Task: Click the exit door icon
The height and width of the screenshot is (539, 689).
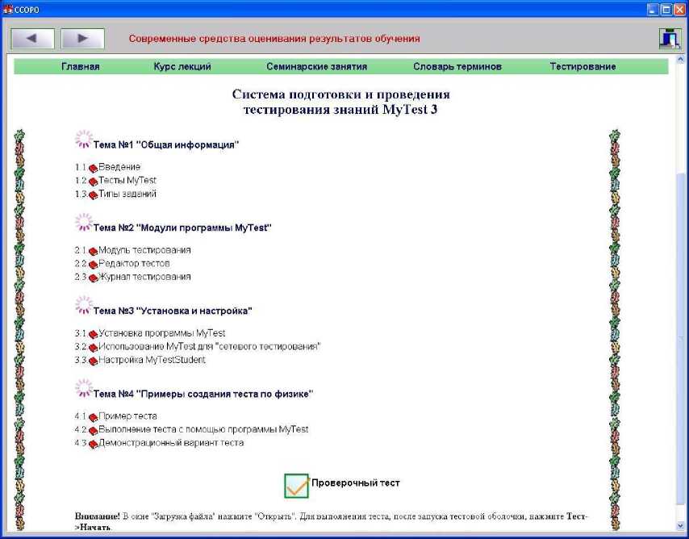Action: click(x=670, y=38)
